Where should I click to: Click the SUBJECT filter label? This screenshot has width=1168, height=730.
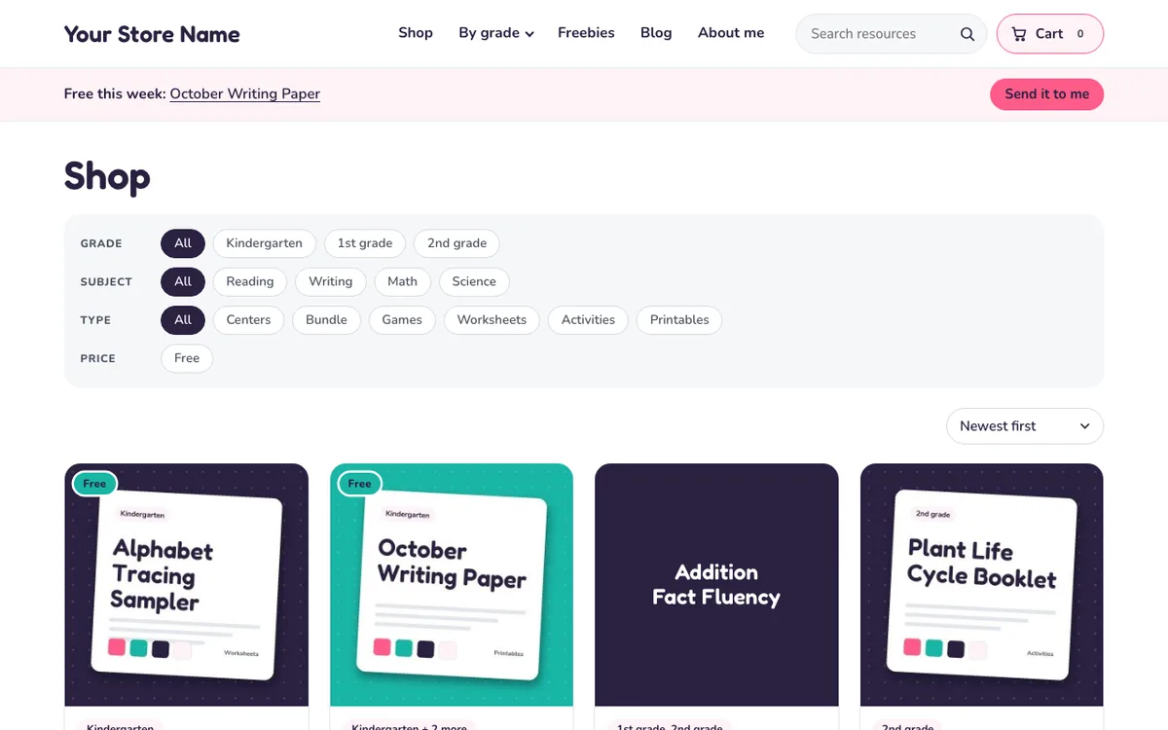click(x=106, y=282)
